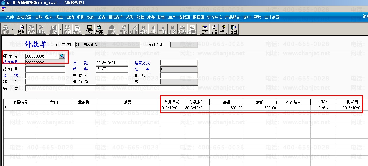This screenshot has height=166, width=368.
Task: Open the 库存 menu
Action: [x=151, y=17]
